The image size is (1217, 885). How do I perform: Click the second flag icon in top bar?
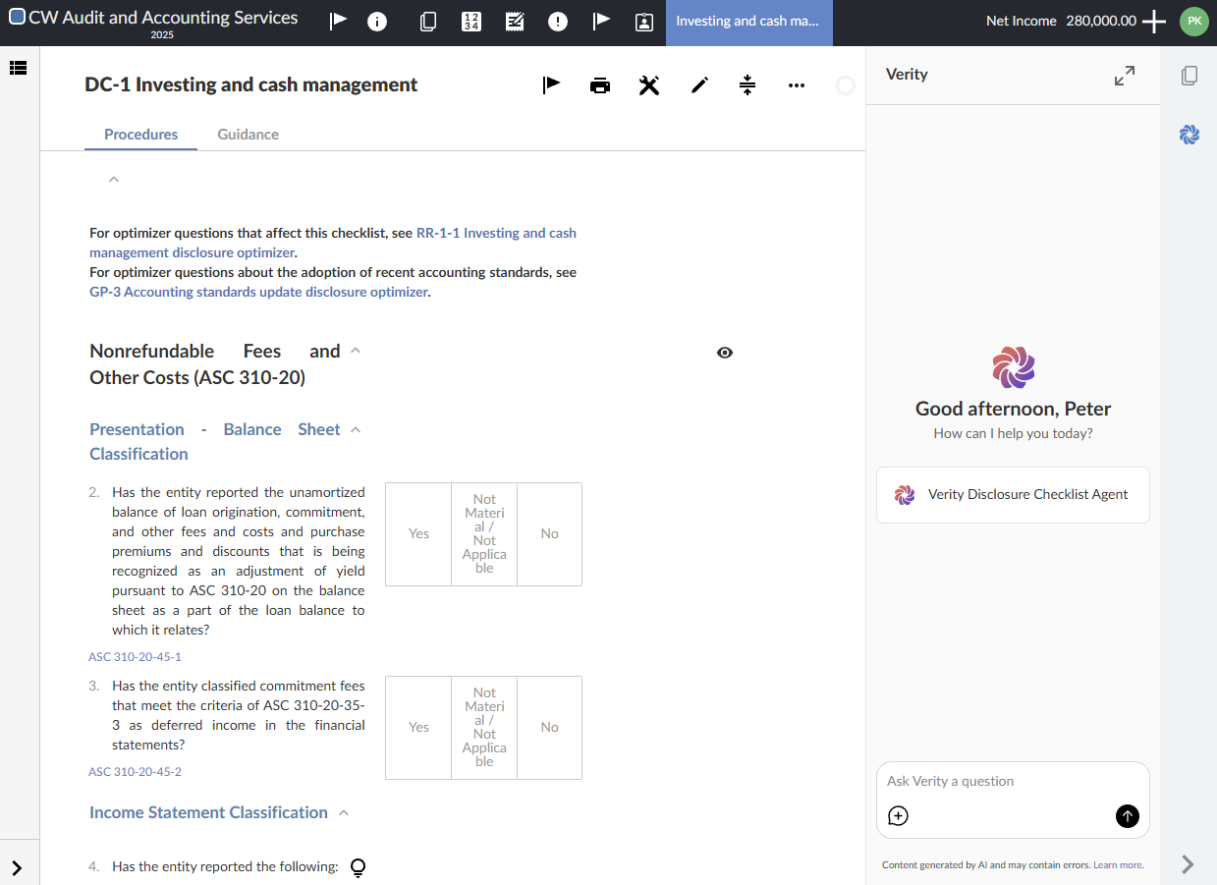pyautogui.click(x=601, y=21)
